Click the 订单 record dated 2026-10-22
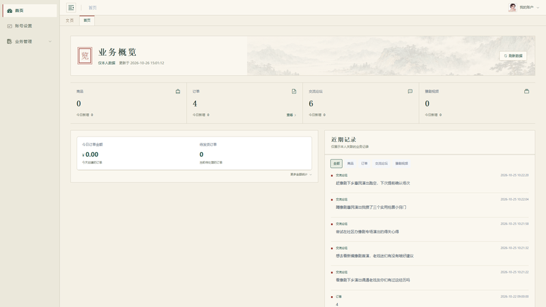Viewport: 546px width, 307px height. pyautogui.click(x=430, y=300)
